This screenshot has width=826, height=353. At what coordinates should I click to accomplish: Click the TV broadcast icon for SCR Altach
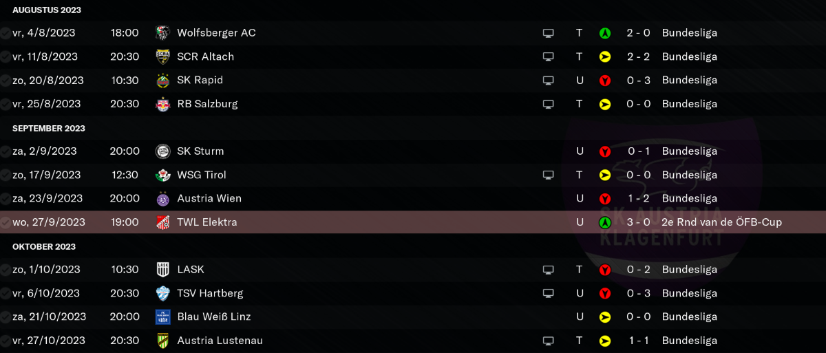(x=549, y=57)
